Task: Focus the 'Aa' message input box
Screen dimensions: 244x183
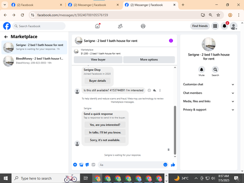Action: tap(130, 164)
